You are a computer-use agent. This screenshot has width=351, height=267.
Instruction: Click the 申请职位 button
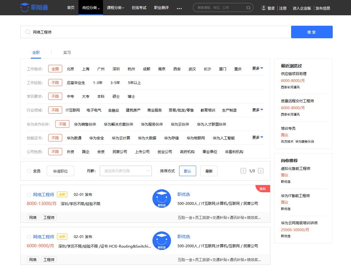(x=60, y=171)
